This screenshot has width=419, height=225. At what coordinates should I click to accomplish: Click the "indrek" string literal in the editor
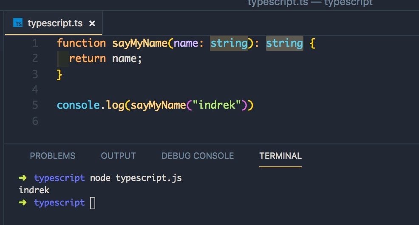coord(215,105)
